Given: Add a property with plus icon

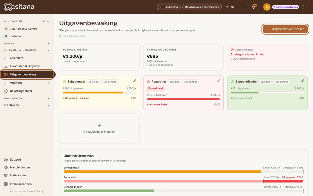Looking at the screenshot, I should point(43,21).
